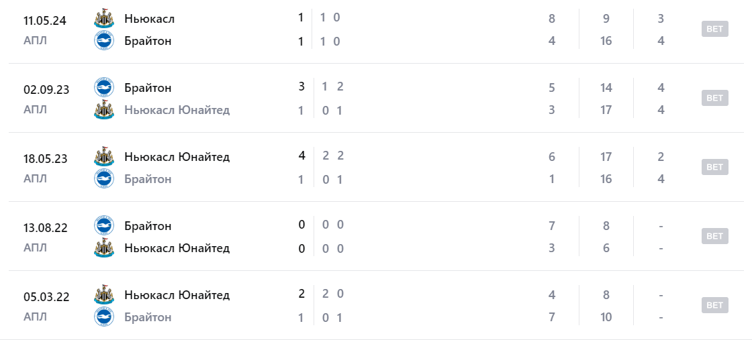Open Ньюкасл Юнайтед link in 13.08.22 match
Screen dimensions: 752x340
click(x=177, y=248)
